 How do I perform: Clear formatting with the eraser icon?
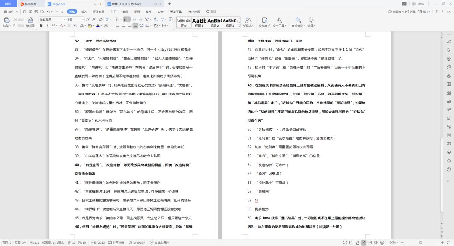coord(100,19)
